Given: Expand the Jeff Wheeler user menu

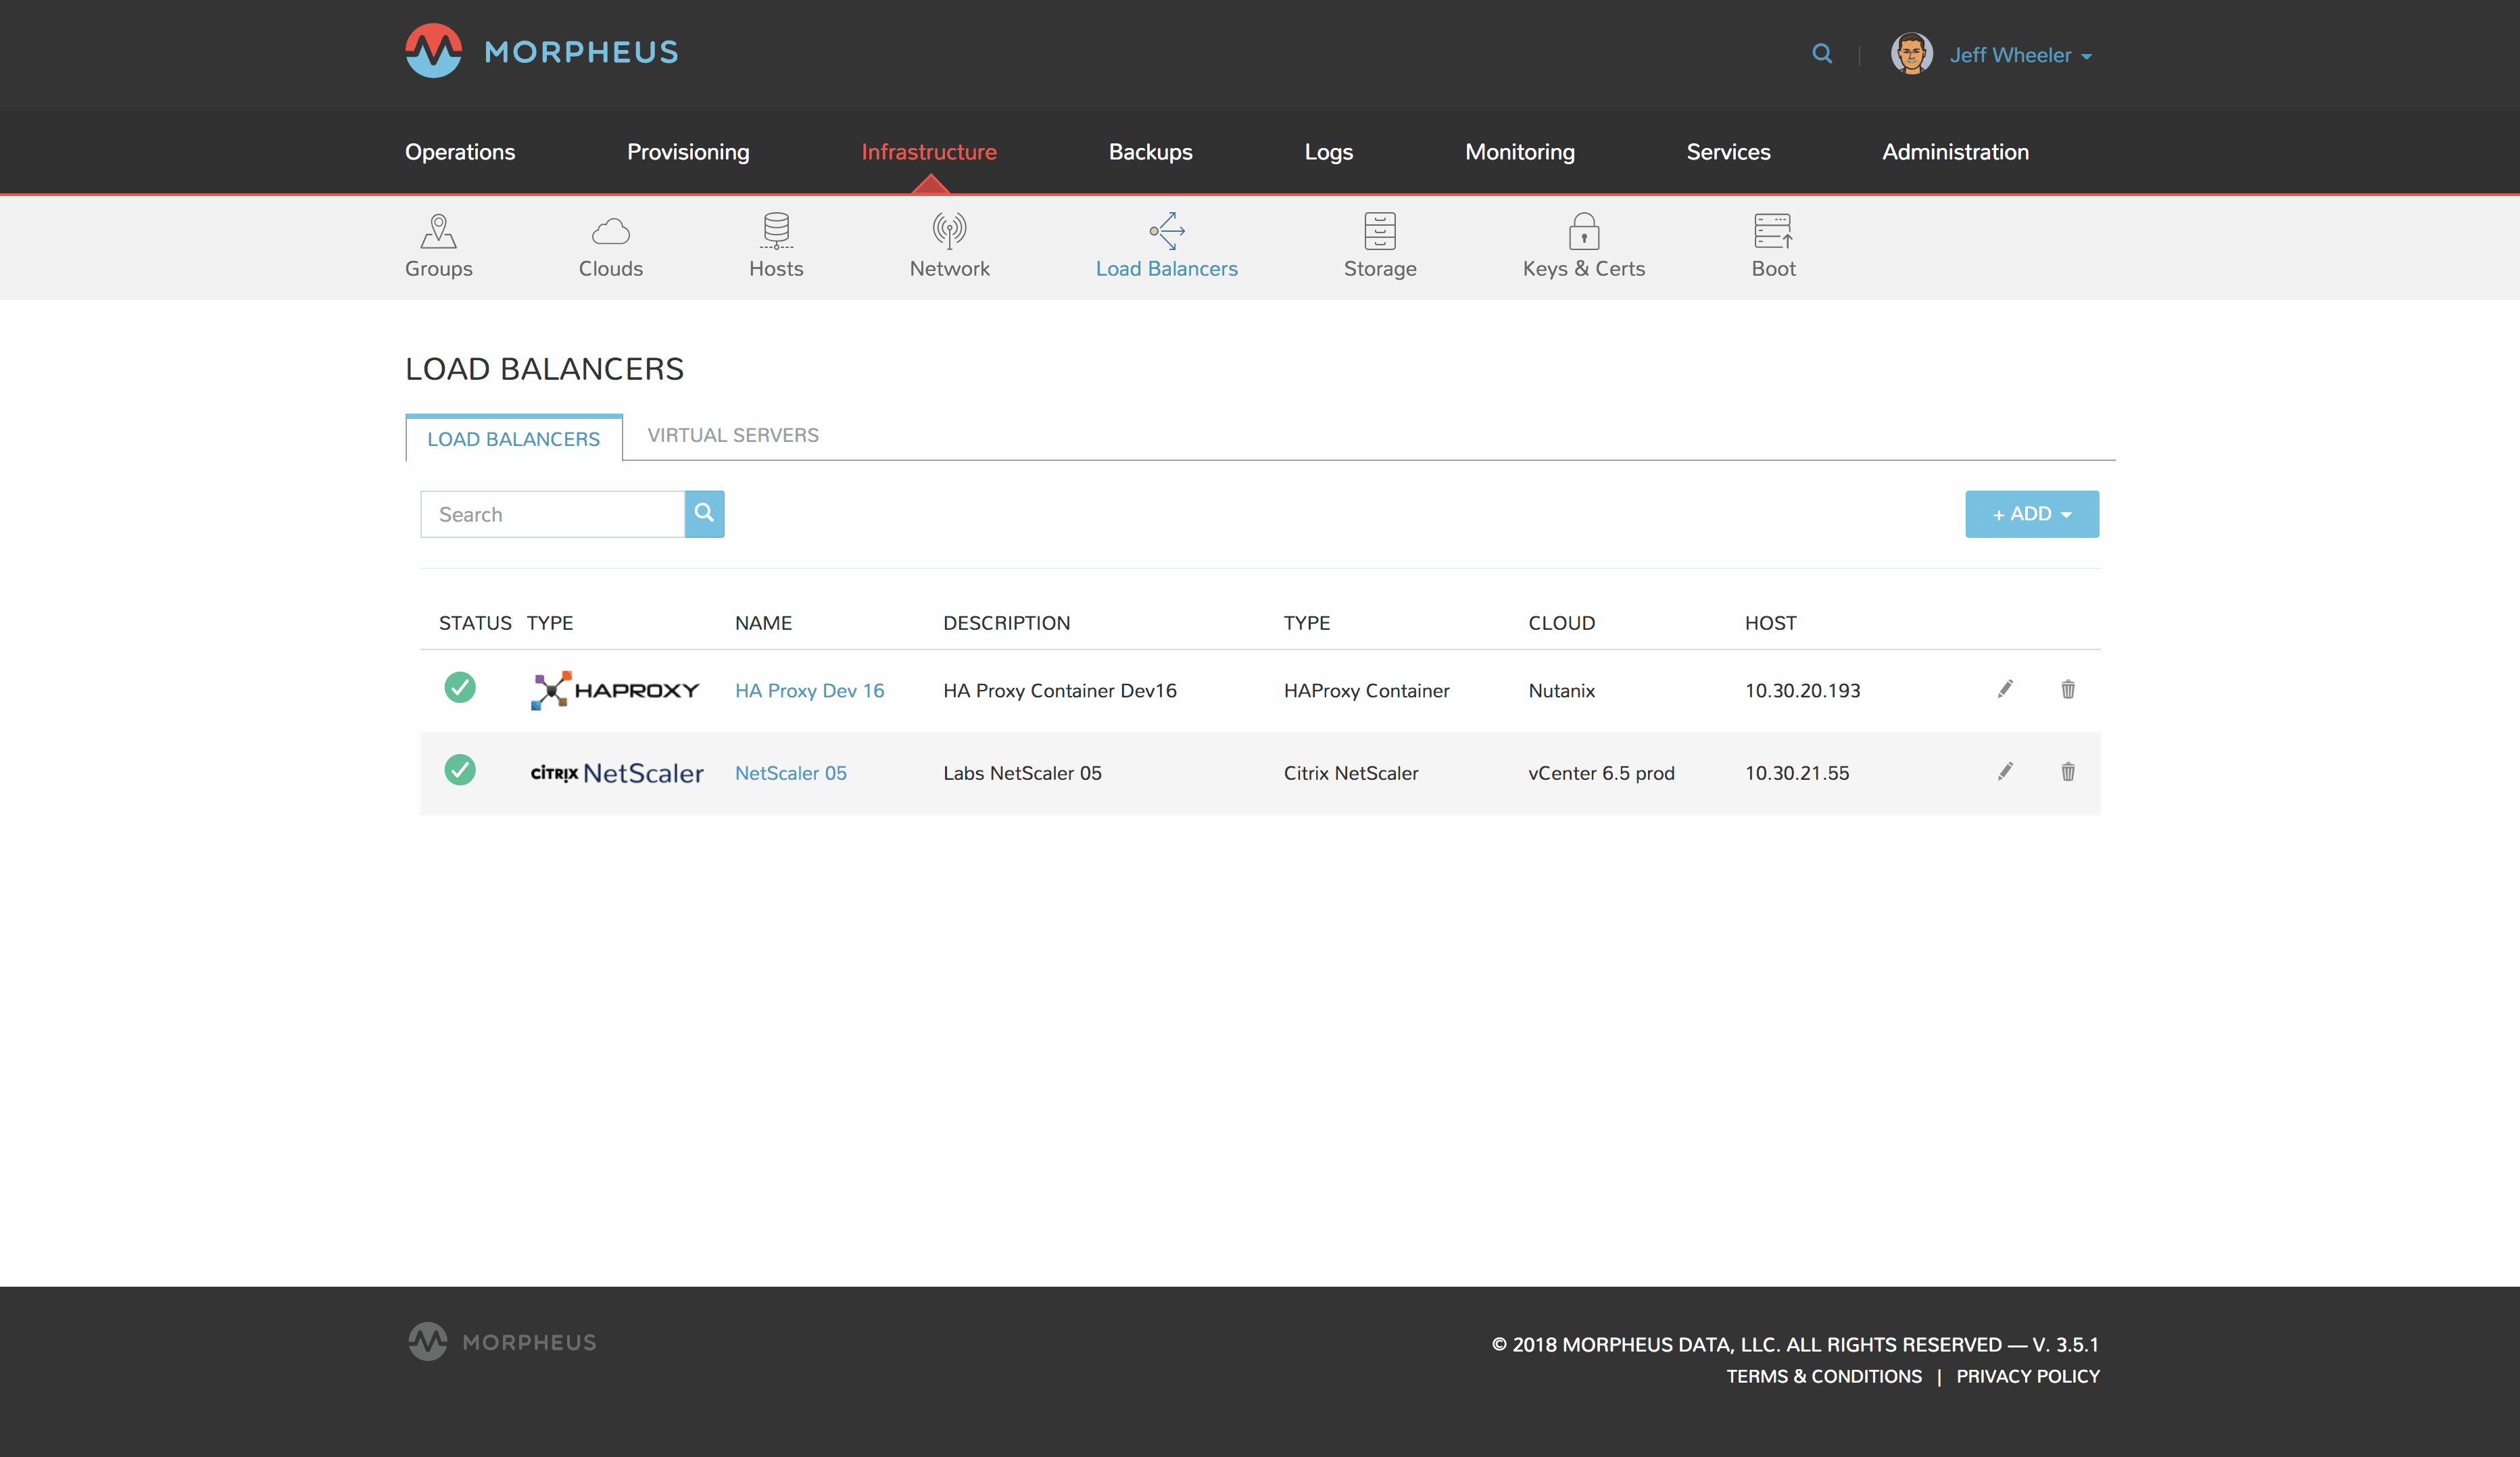Looking at the screenshot, I should pos(2019,55).
